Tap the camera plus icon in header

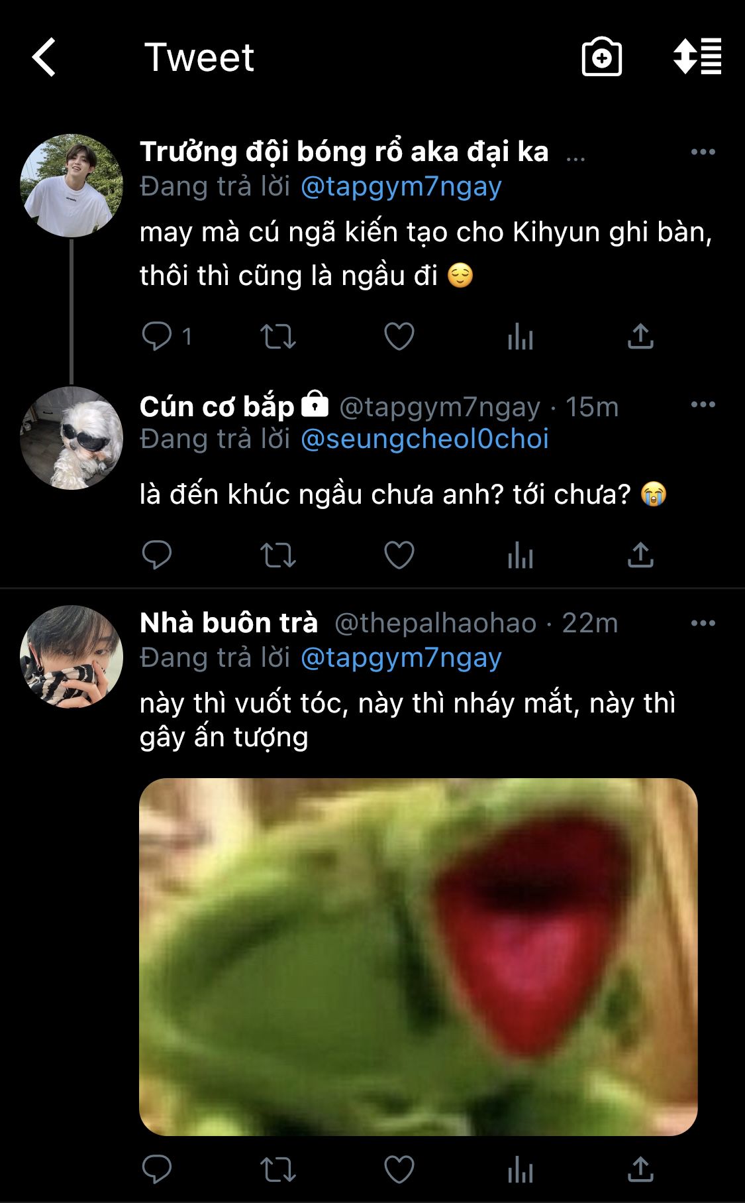(x=601, y=57)
